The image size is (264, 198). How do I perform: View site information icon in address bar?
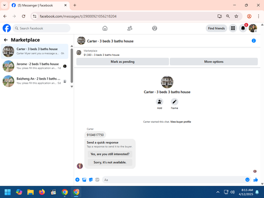click(x=35, y=16)
